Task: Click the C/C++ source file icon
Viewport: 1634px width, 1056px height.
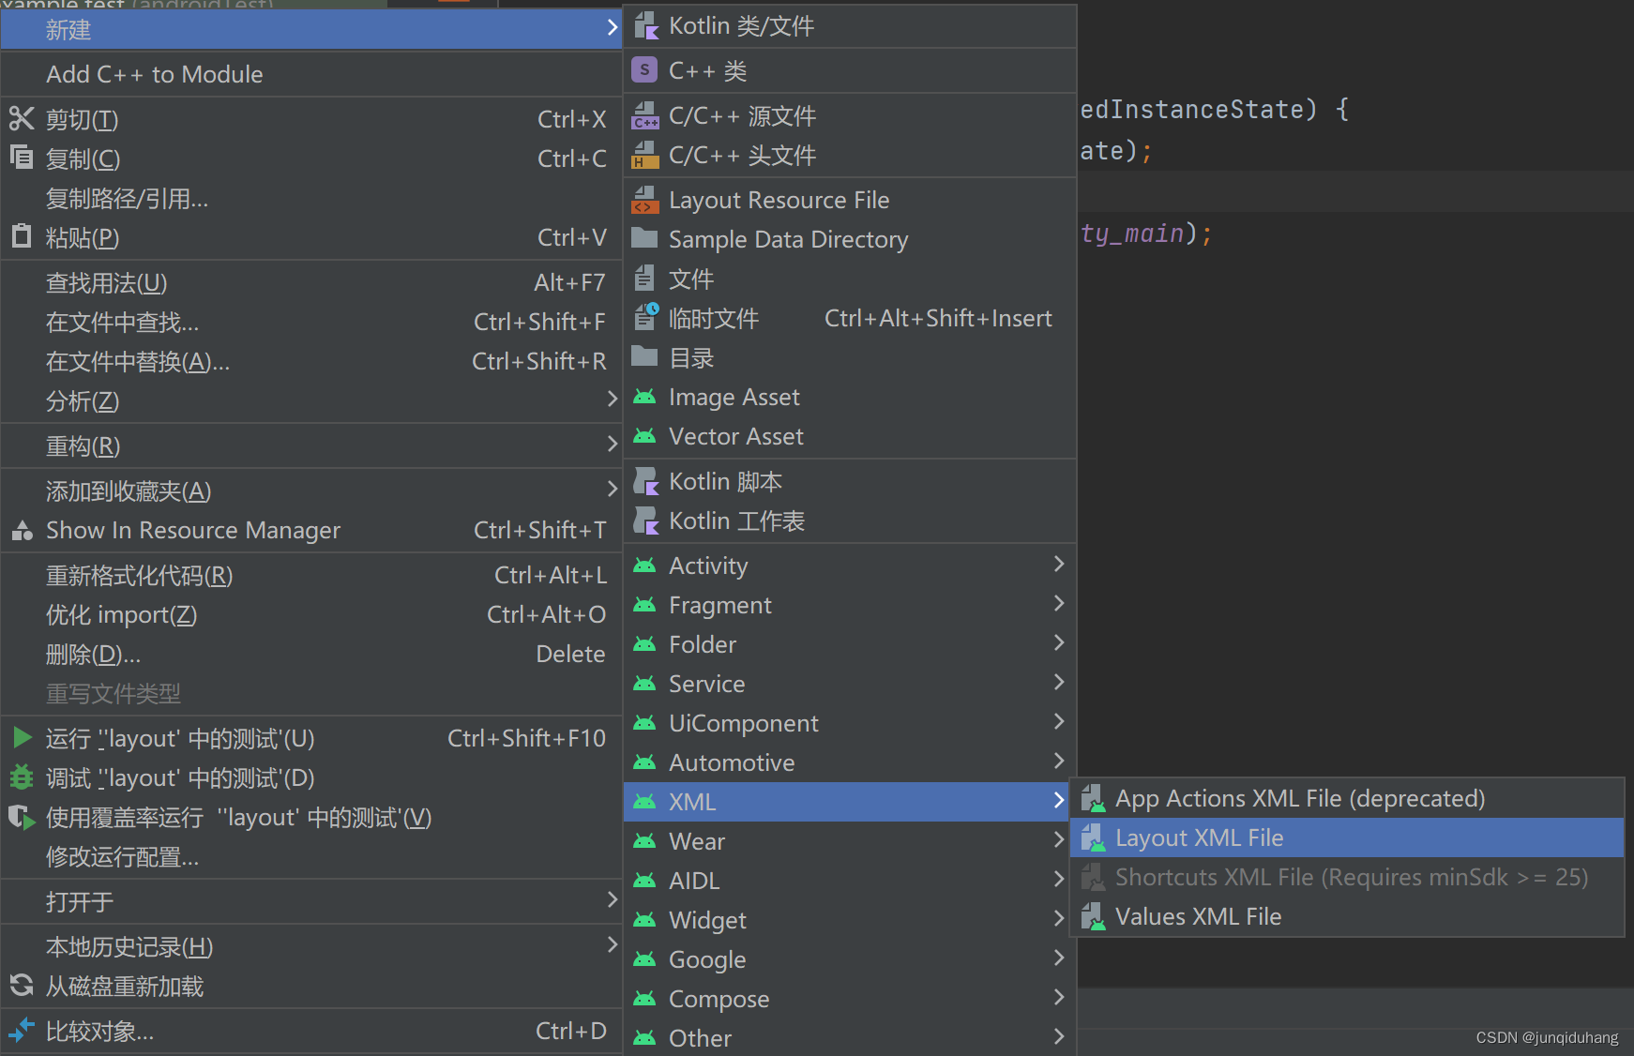Action: 645,115
